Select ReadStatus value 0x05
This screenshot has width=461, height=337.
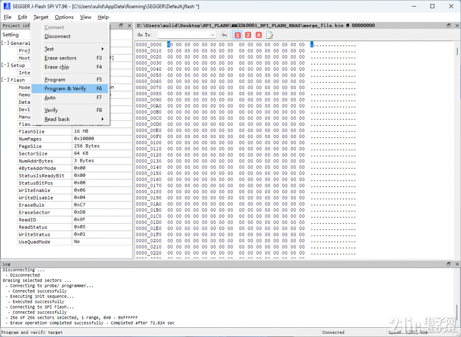(102, 227)
